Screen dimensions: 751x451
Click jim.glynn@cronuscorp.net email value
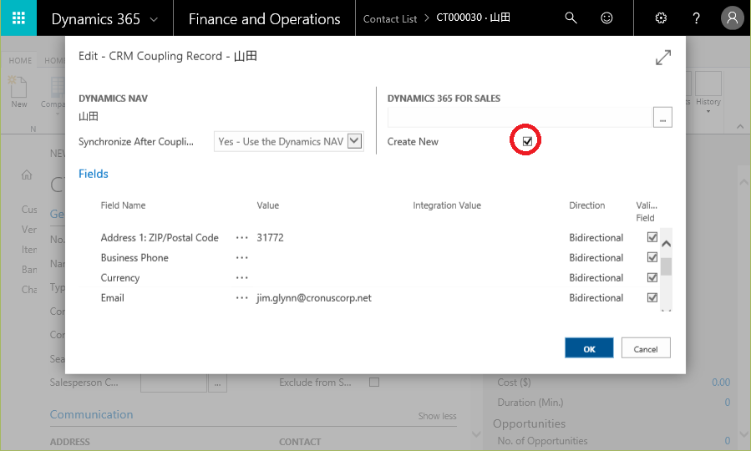314,298
